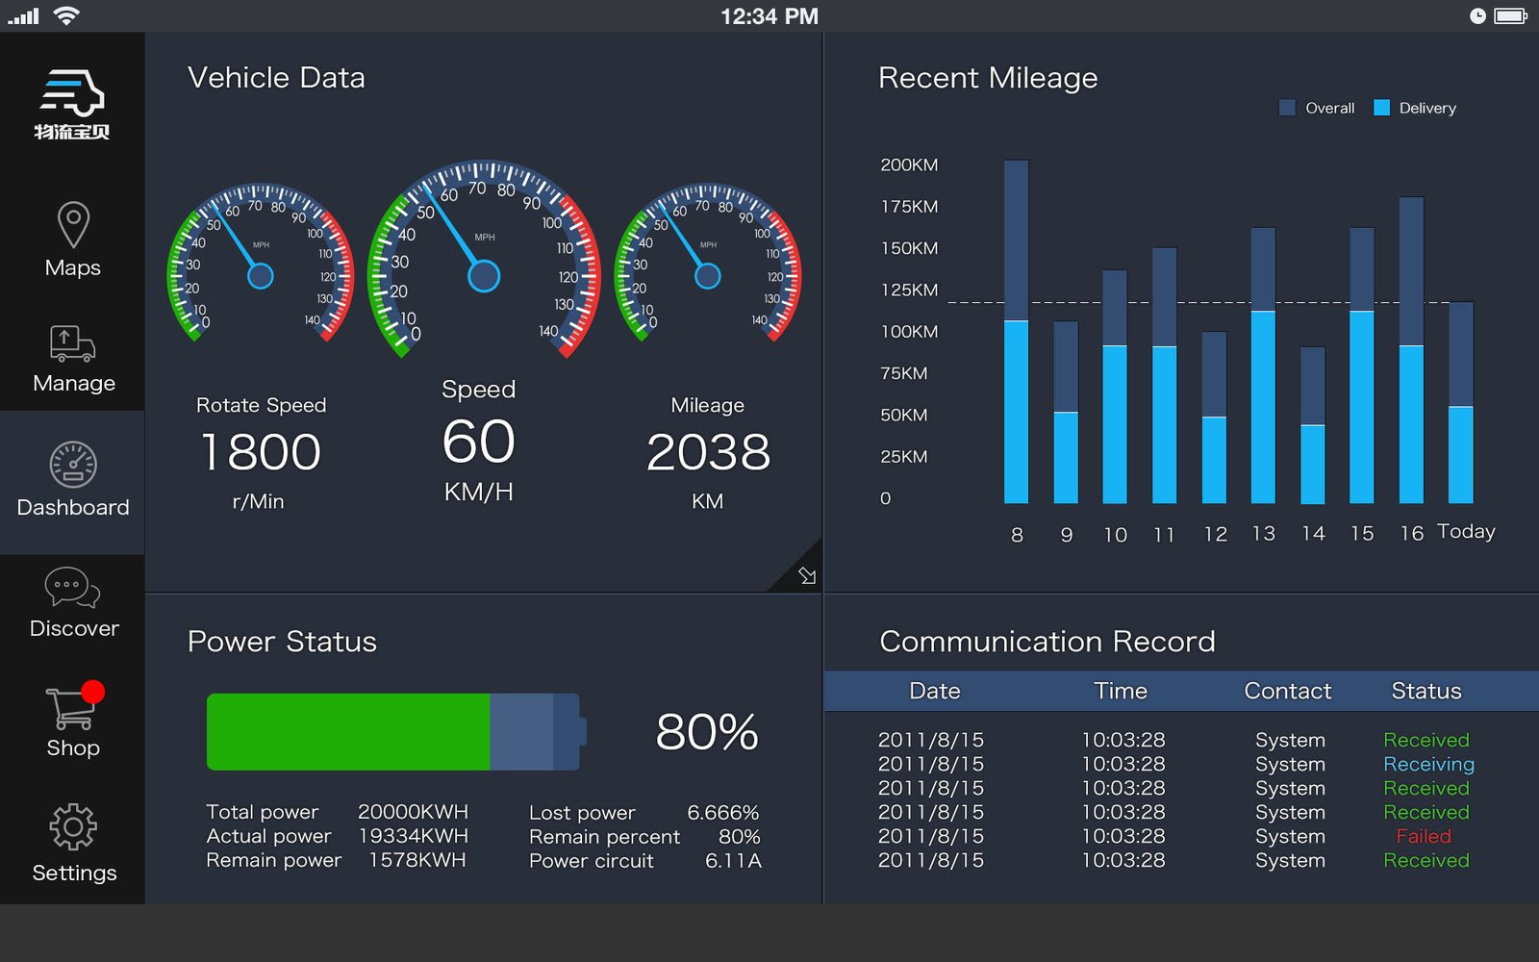Sort by the Date column header
Image resolution: width=1539 pixels, height=962 pixels.
coord(934,691)
